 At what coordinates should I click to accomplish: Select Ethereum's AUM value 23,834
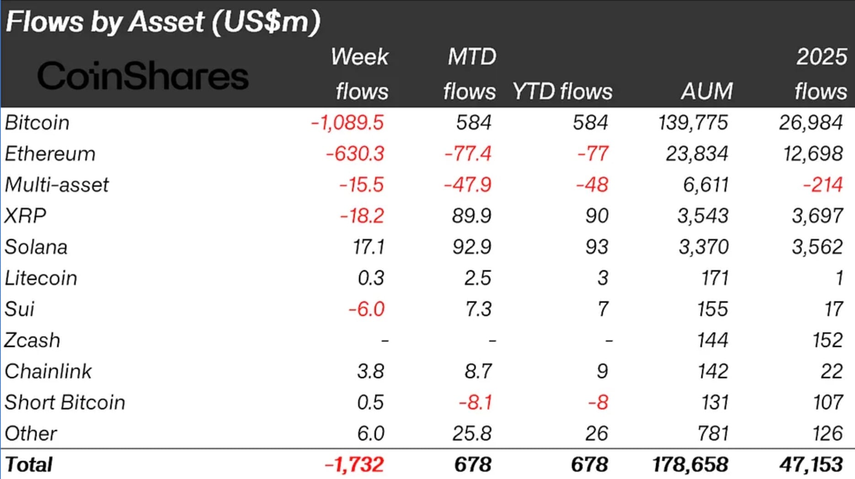[x=697, y=154]
